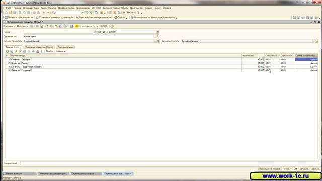The image size is (322, 181).
Task: Open the Печать dropdown button
Action: click(x=287, y=169)
